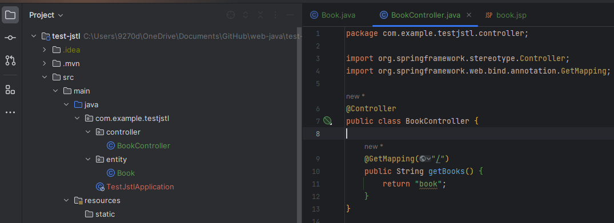The height and width of the screenshot is (223, 614).
Task: Click Select Opened File crosshair icon
Action: pyautogui.click(x=231, y=15)
